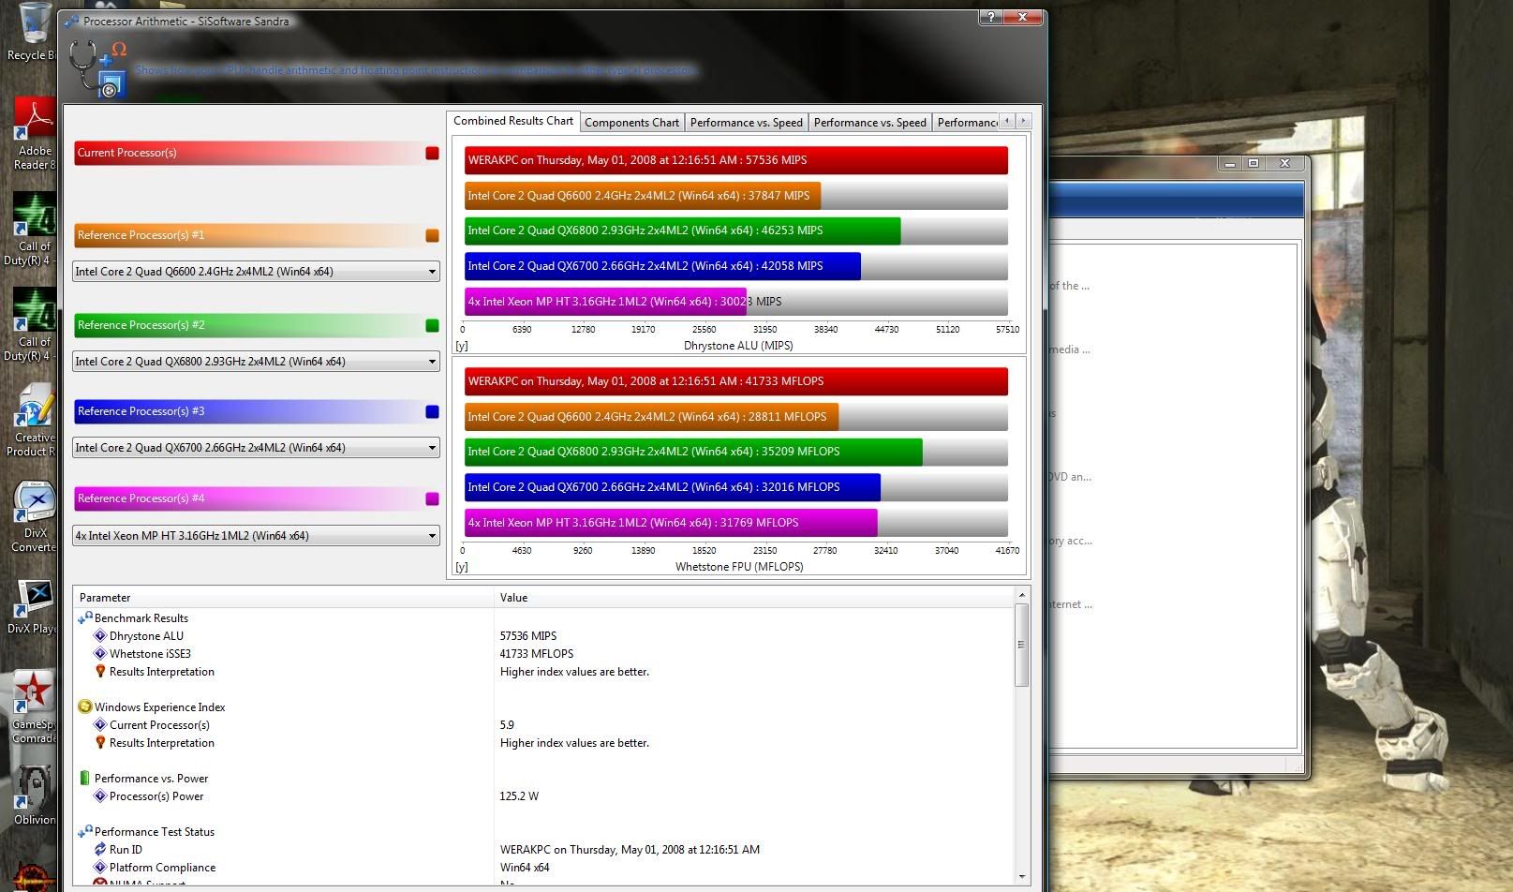Open the first Performance vs. Speed tab
Screen dimensions: 1513x892
click(746, 123)
